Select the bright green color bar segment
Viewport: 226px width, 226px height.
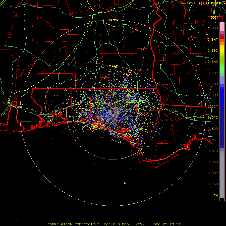[x=222, y=69]
